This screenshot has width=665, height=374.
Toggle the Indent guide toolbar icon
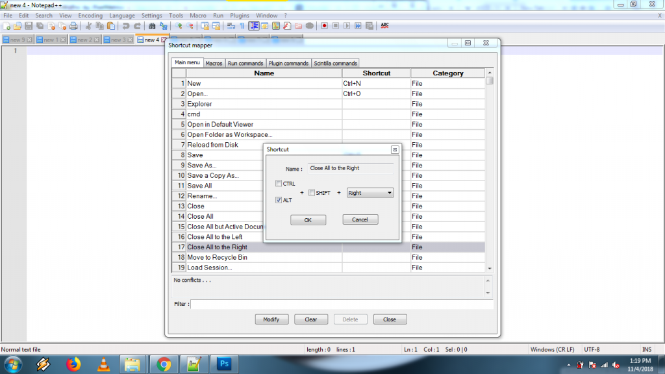click(254, 26)
